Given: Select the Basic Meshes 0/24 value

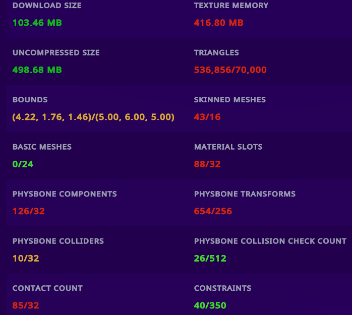Looking at the screenshot, I should click(x=23, y=164).
